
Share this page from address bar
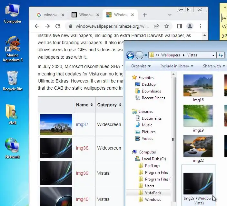[x=156, y=26]
